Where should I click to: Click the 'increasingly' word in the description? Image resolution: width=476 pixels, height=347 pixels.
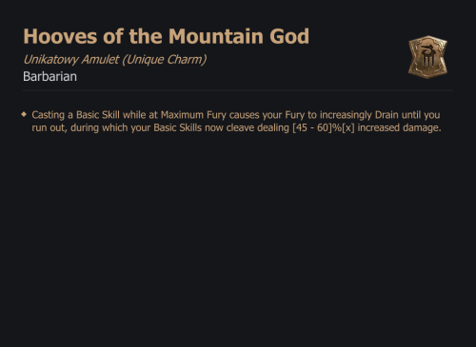(346, 115)
